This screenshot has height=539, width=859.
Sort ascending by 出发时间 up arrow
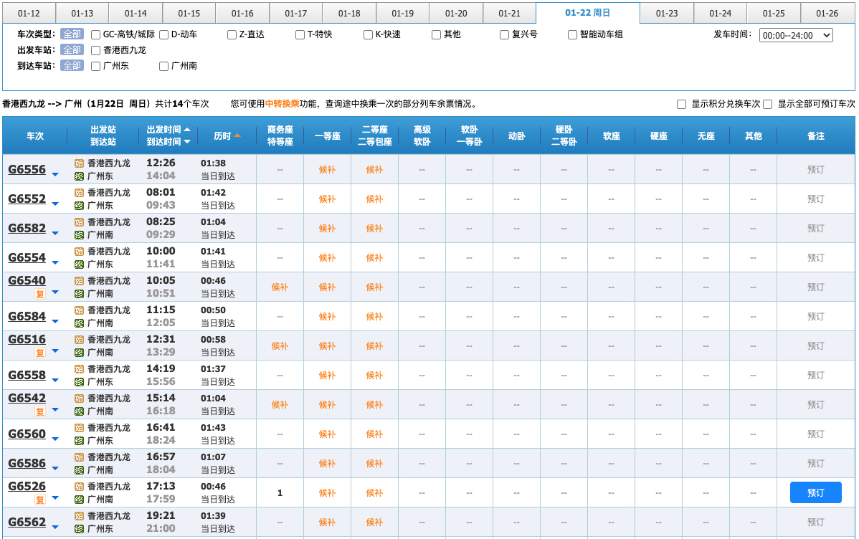187,130
